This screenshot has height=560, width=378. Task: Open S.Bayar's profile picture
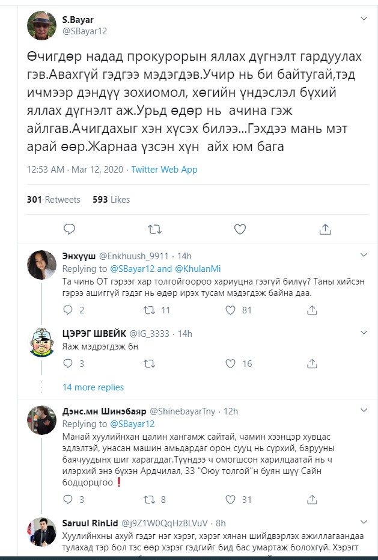click(42, 25)
